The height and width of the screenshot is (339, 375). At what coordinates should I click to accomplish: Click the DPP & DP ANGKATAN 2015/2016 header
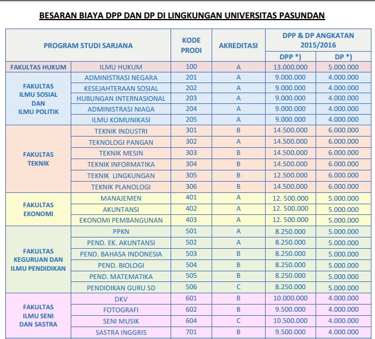318,40
